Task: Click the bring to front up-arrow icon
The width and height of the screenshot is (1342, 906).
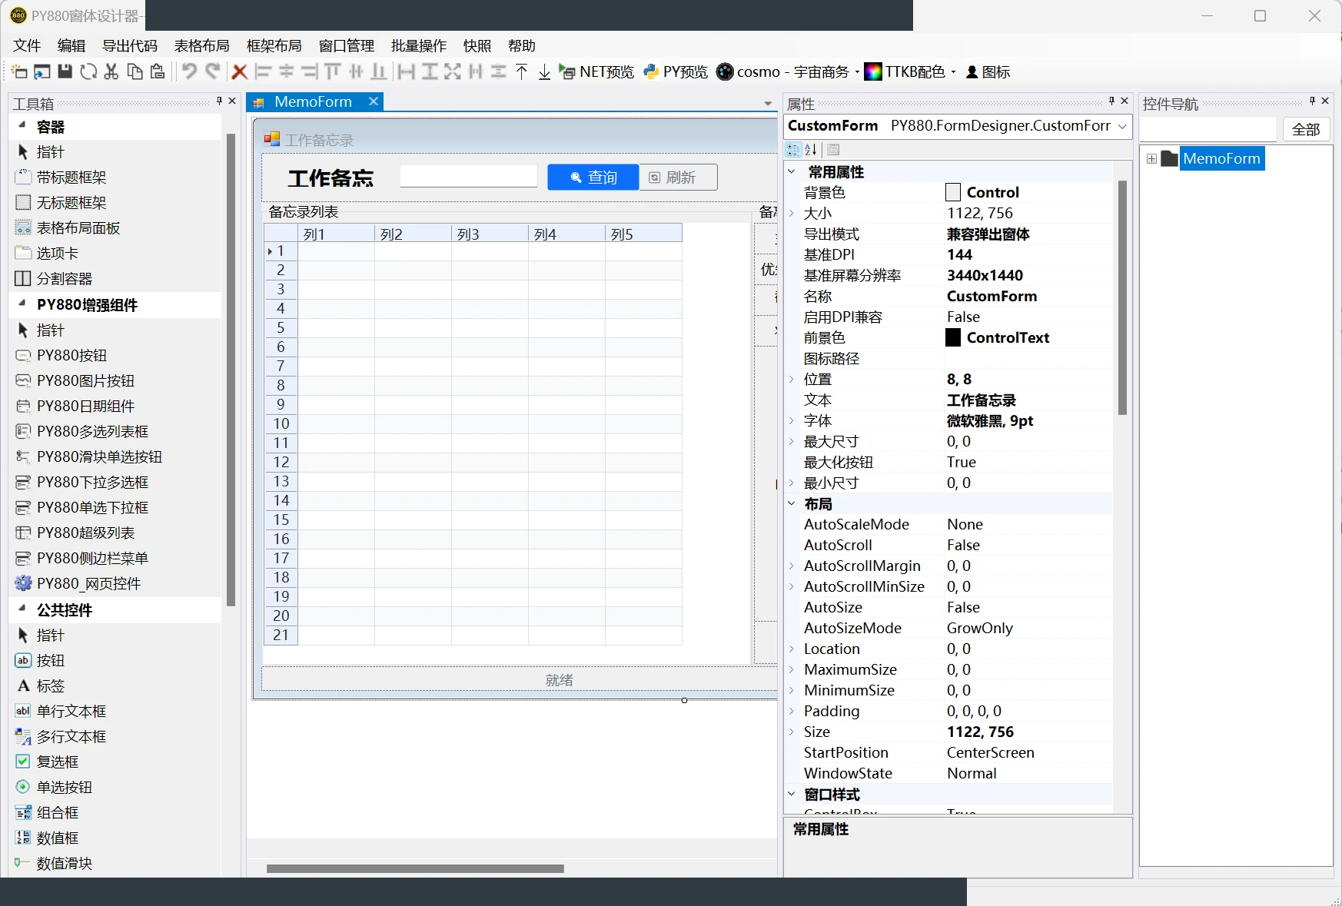Action: pos(522,72)
